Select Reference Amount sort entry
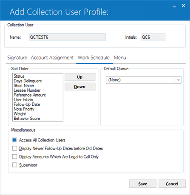Screen dimensions: 190x195 coord(30,95)
